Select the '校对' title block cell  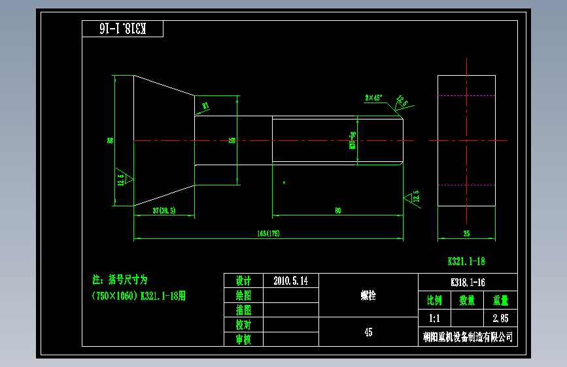[x=243, y=325]
